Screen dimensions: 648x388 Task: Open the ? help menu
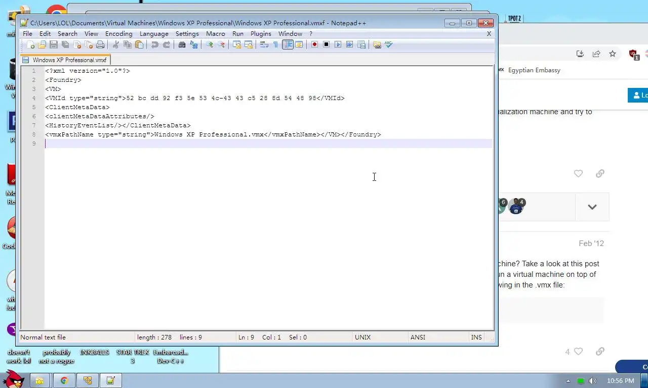click(x=311, y=33)
